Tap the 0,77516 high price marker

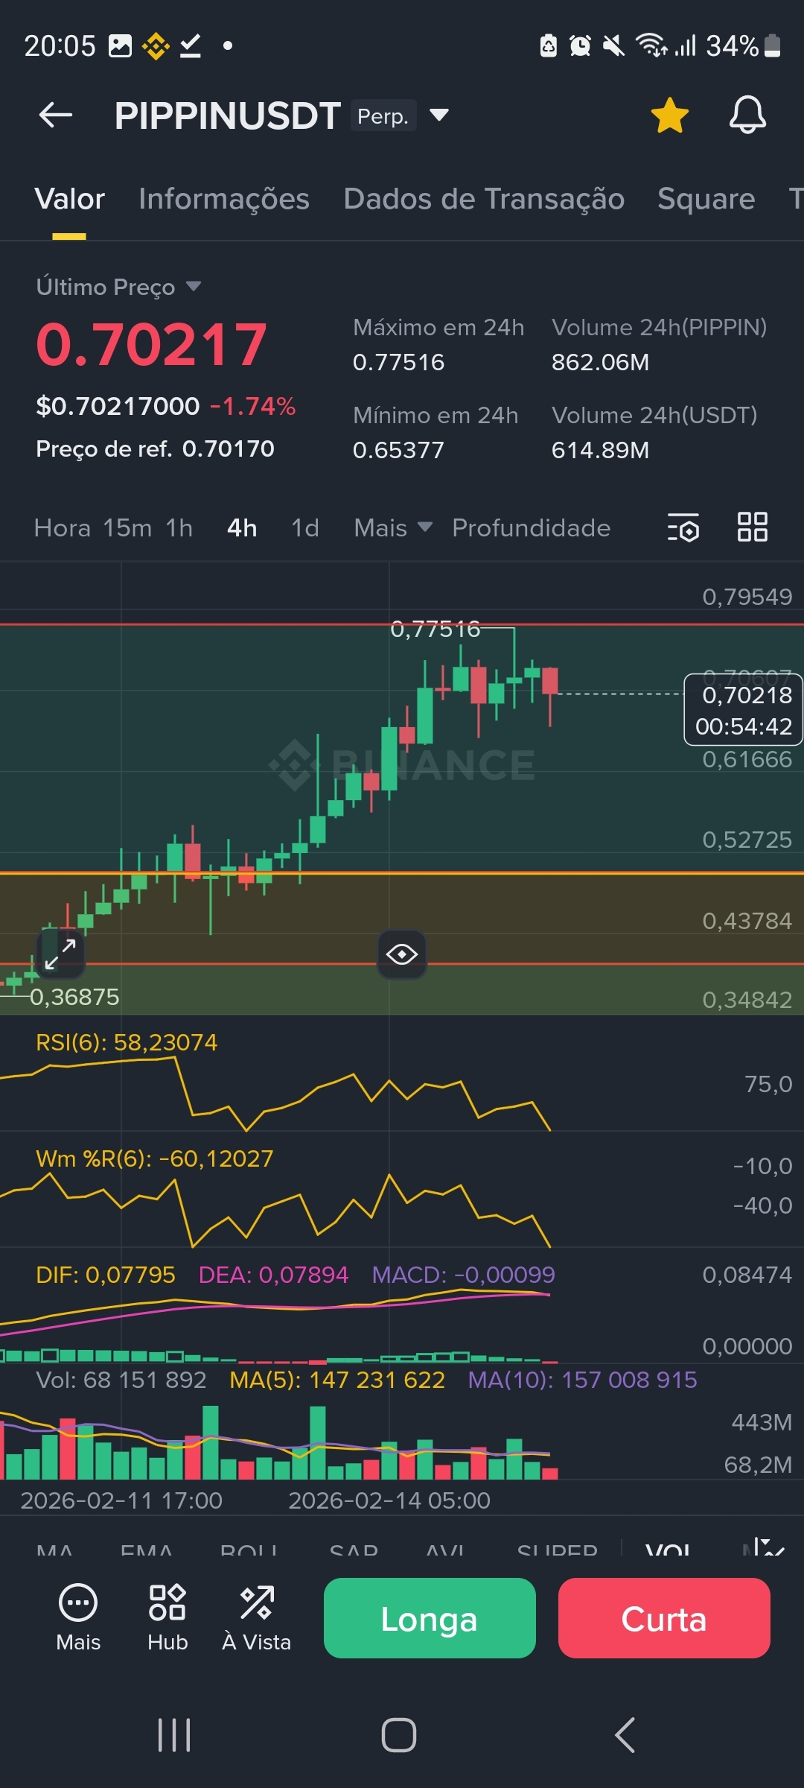point(435,630)
